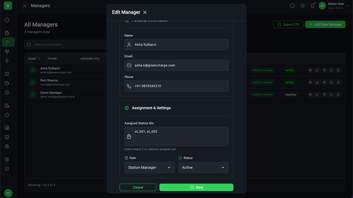353x198 pixels.
Task: Open the settings gear in the sidebar
Action: click(7, 147)
